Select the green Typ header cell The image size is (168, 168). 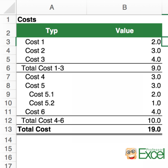click(52, 30)
